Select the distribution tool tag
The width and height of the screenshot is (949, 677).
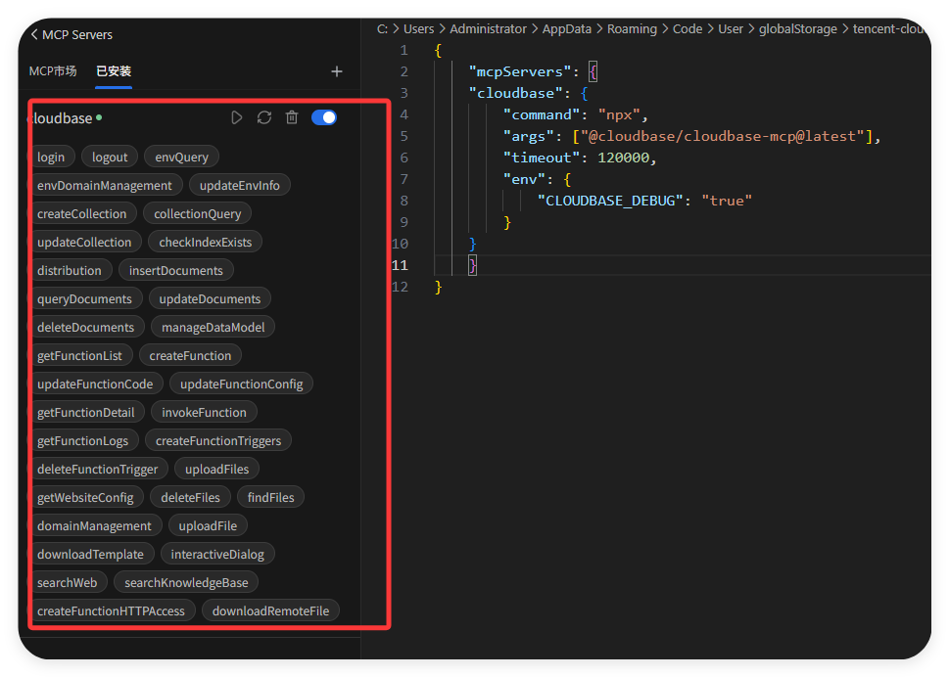[71, 271]
